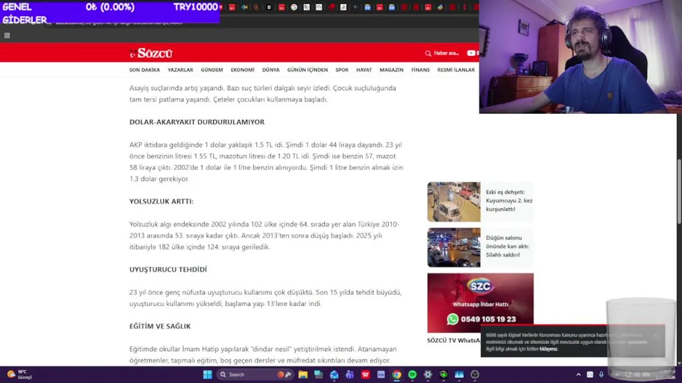682x383 pixels.
Task: Click the GENEL GİDERLER overlay label
Action: (x=25, y=13)
